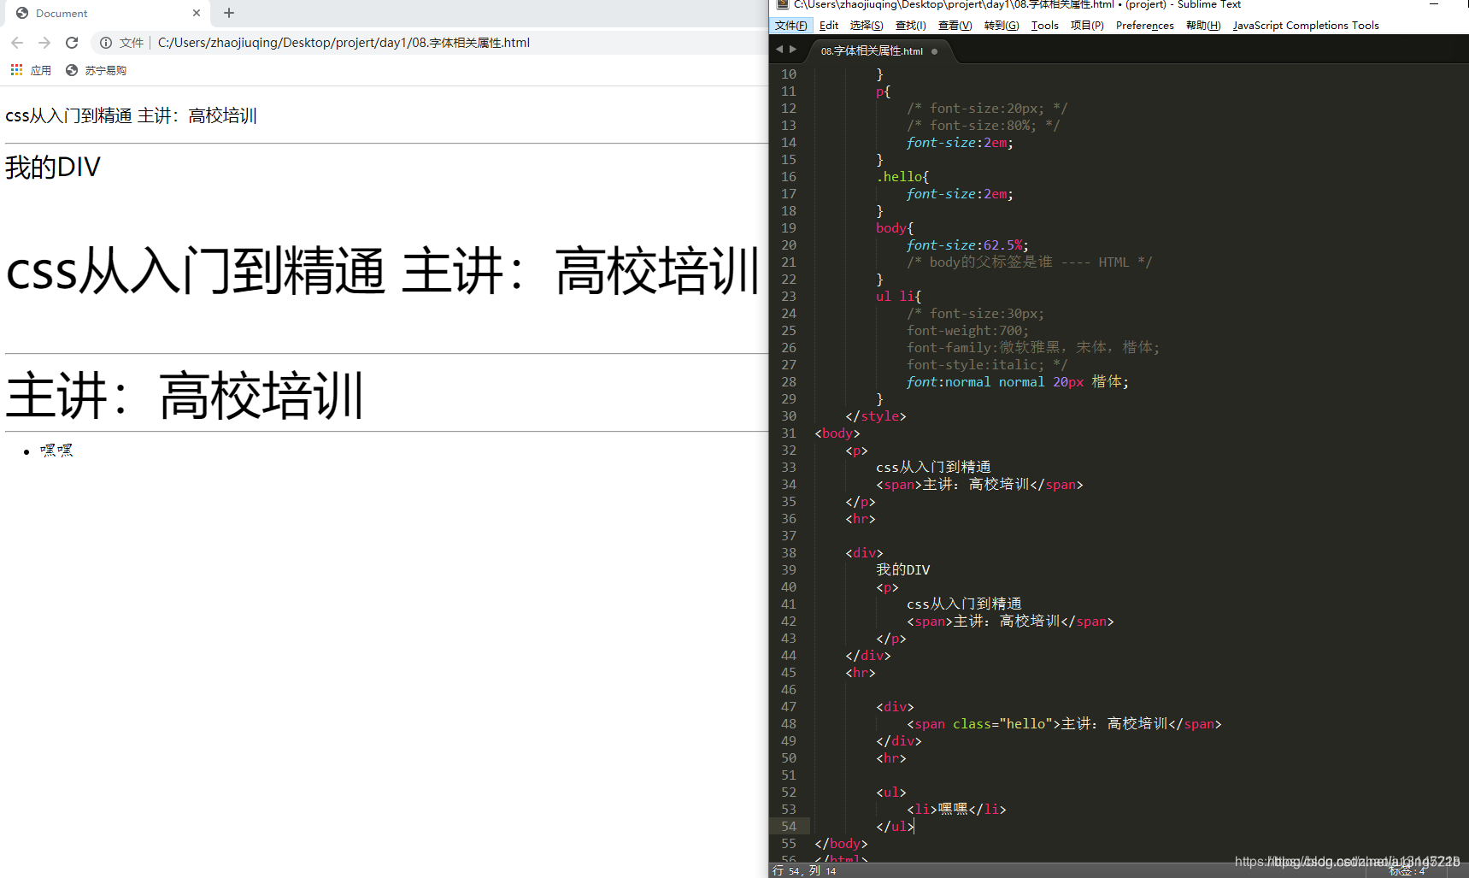Image resolution: width=1469 pixels, height=878 pixels.
Task: Click the 行 54, 列 14 status bar entry
Action: pyautogui.click(x=804, y=870)
